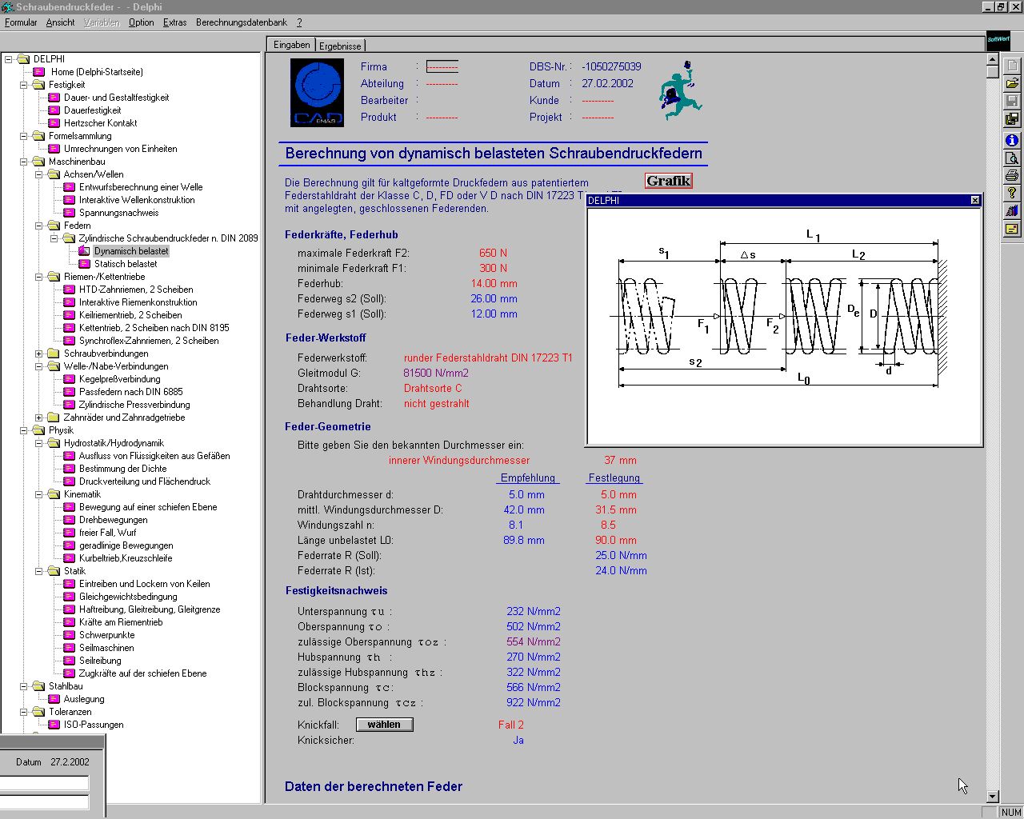
Task: Select 'Dynamisch belastet' tree item
Action: click(131, 251)
